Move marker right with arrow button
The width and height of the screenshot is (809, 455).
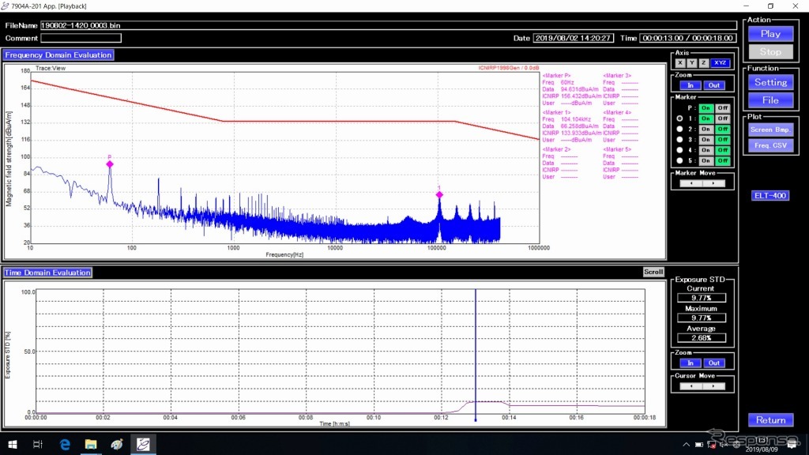(x=713, y=183)
